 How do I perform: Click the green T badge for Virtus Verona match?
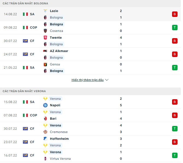175,155
